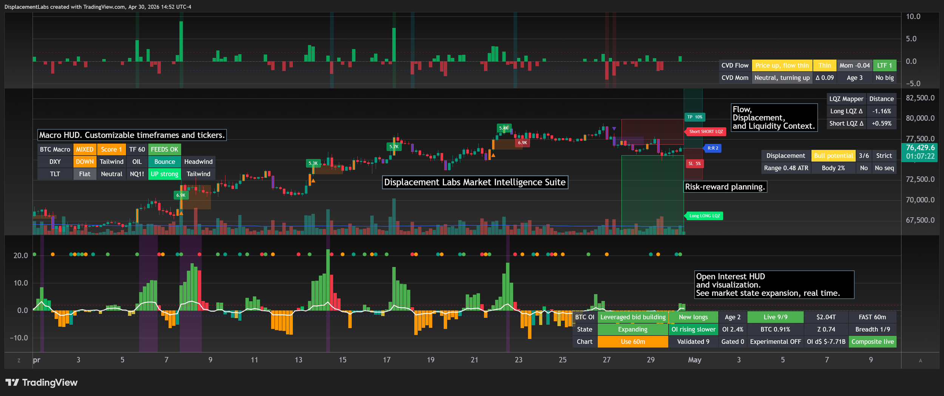Click the 'Breadth 1/9' cell

872,330
